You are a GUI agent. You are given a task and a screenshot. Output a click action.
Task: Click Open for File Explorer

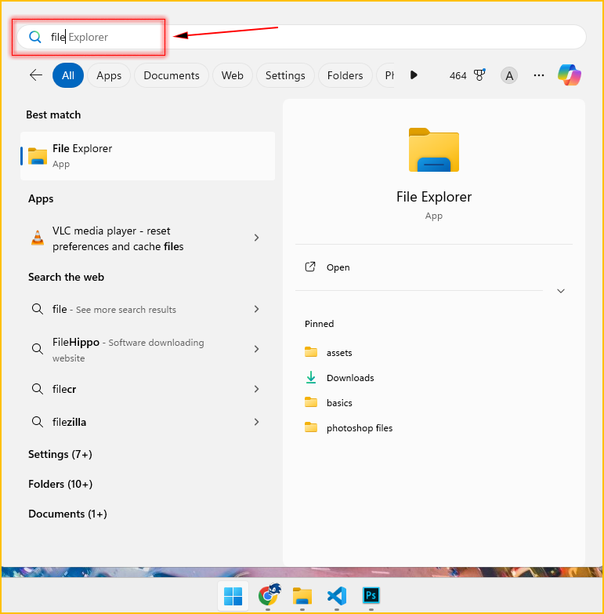coord(338,267)
